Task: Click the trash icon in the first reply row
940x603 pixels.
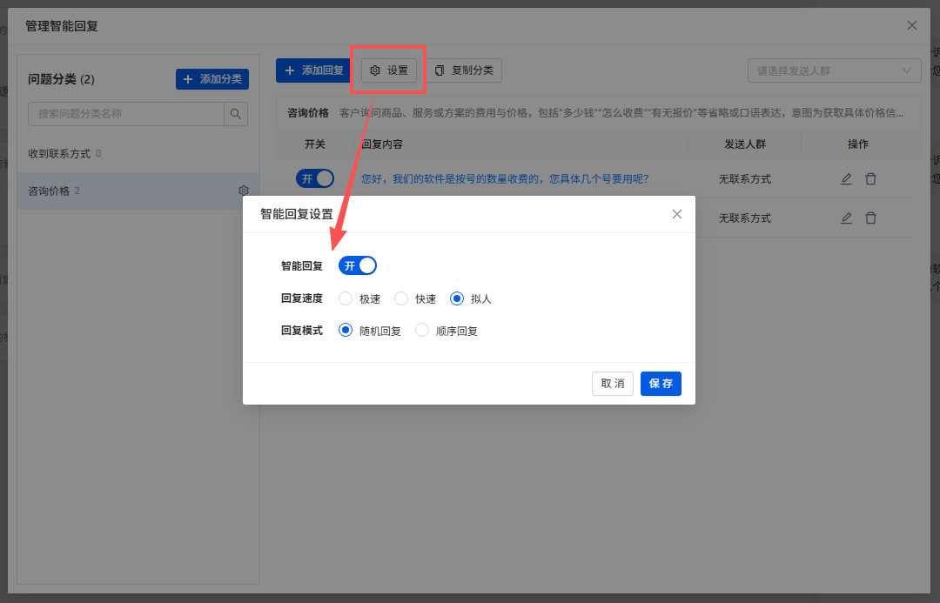Action: (870, 178)
